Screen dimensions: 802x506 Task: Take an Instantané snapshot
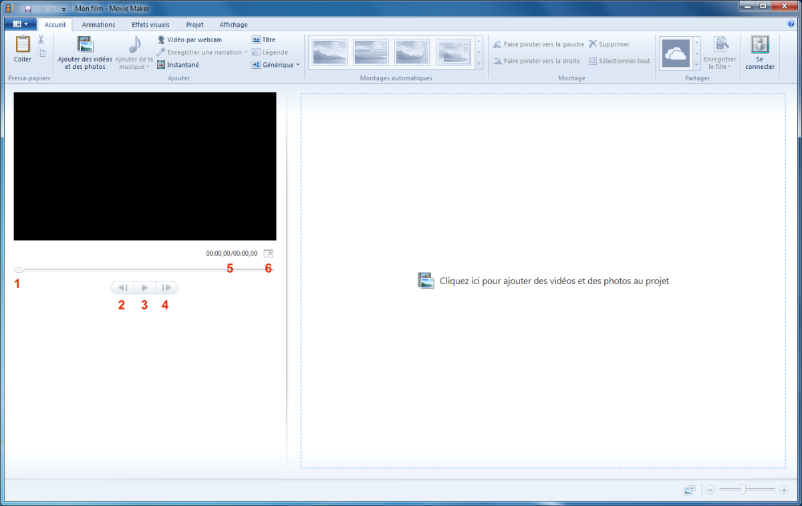(x=178, y=65)
